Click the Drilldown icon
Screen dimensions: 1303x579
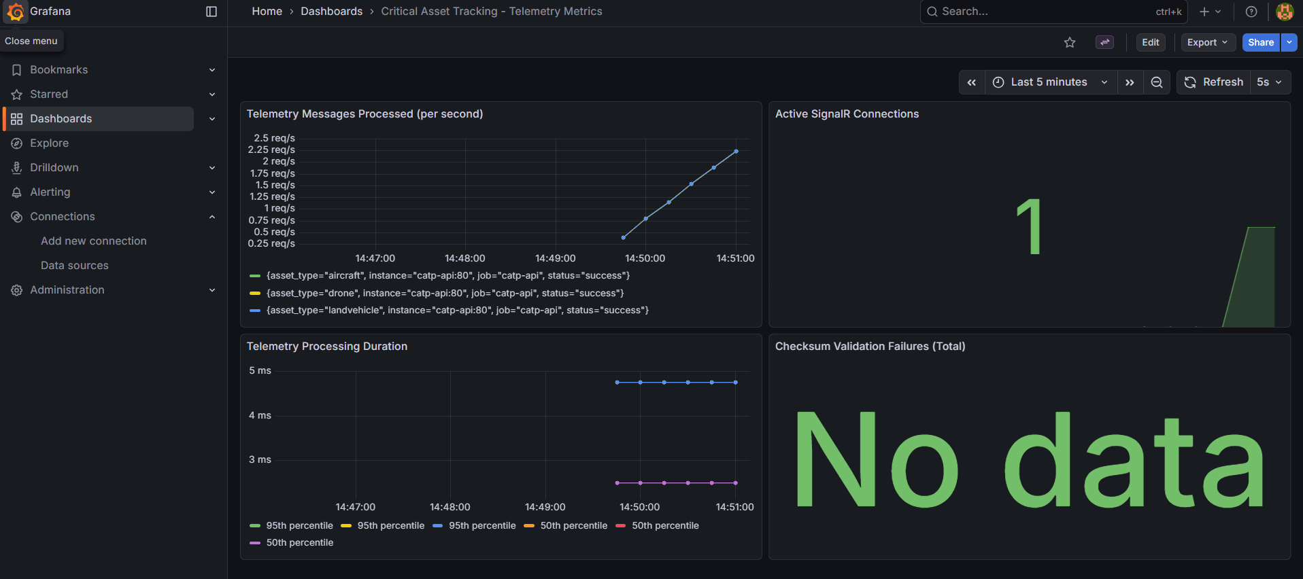click(x=17, y=168)
